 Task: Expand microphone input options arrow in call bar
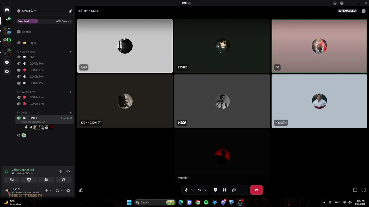click(192, 190)
